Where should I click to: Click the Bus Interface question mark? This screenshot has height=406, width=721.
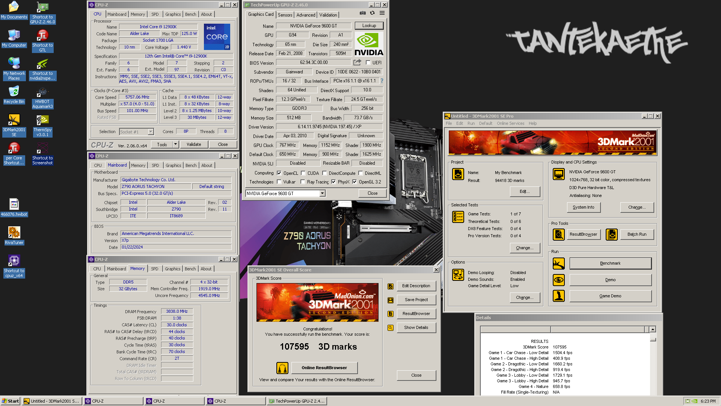(x=382, y=81)
